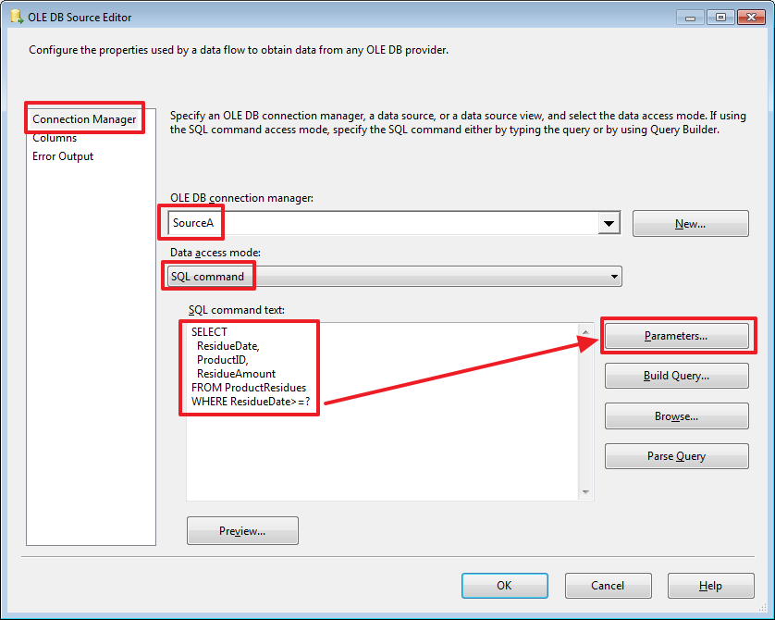This screenshot has width=775, height=620.
Task: Run Parse Query to validate SQL
Action: [676, 455]
